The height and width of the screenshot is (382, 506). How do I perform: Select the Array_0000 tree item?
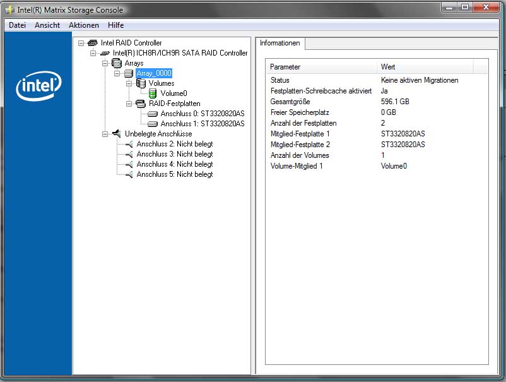tap(154, 73)
